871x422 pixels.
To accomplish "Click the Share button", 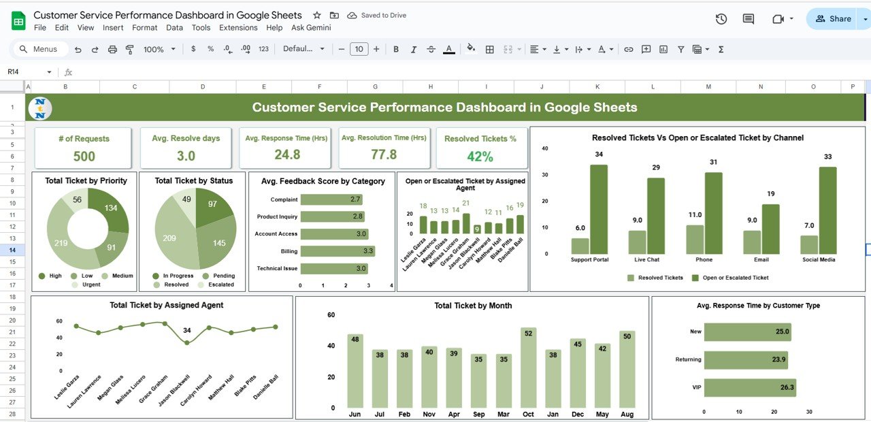I will point(833,18).
